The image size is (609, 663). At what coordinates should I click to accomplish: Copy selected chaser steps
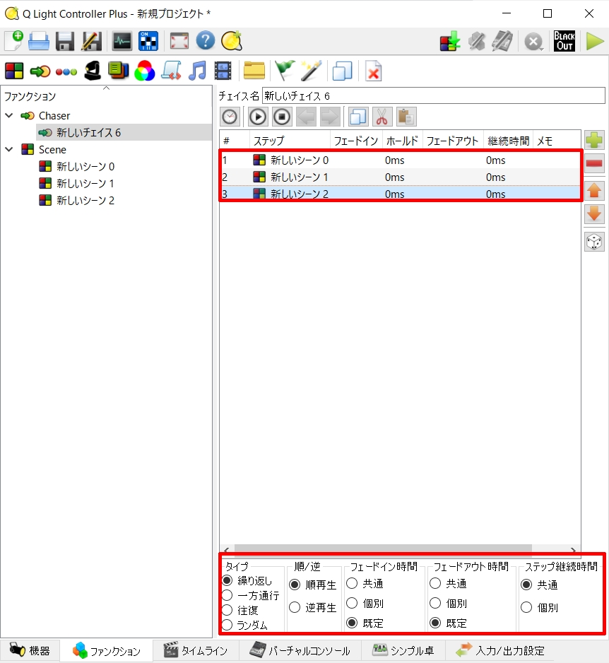[x=358, y=117]
